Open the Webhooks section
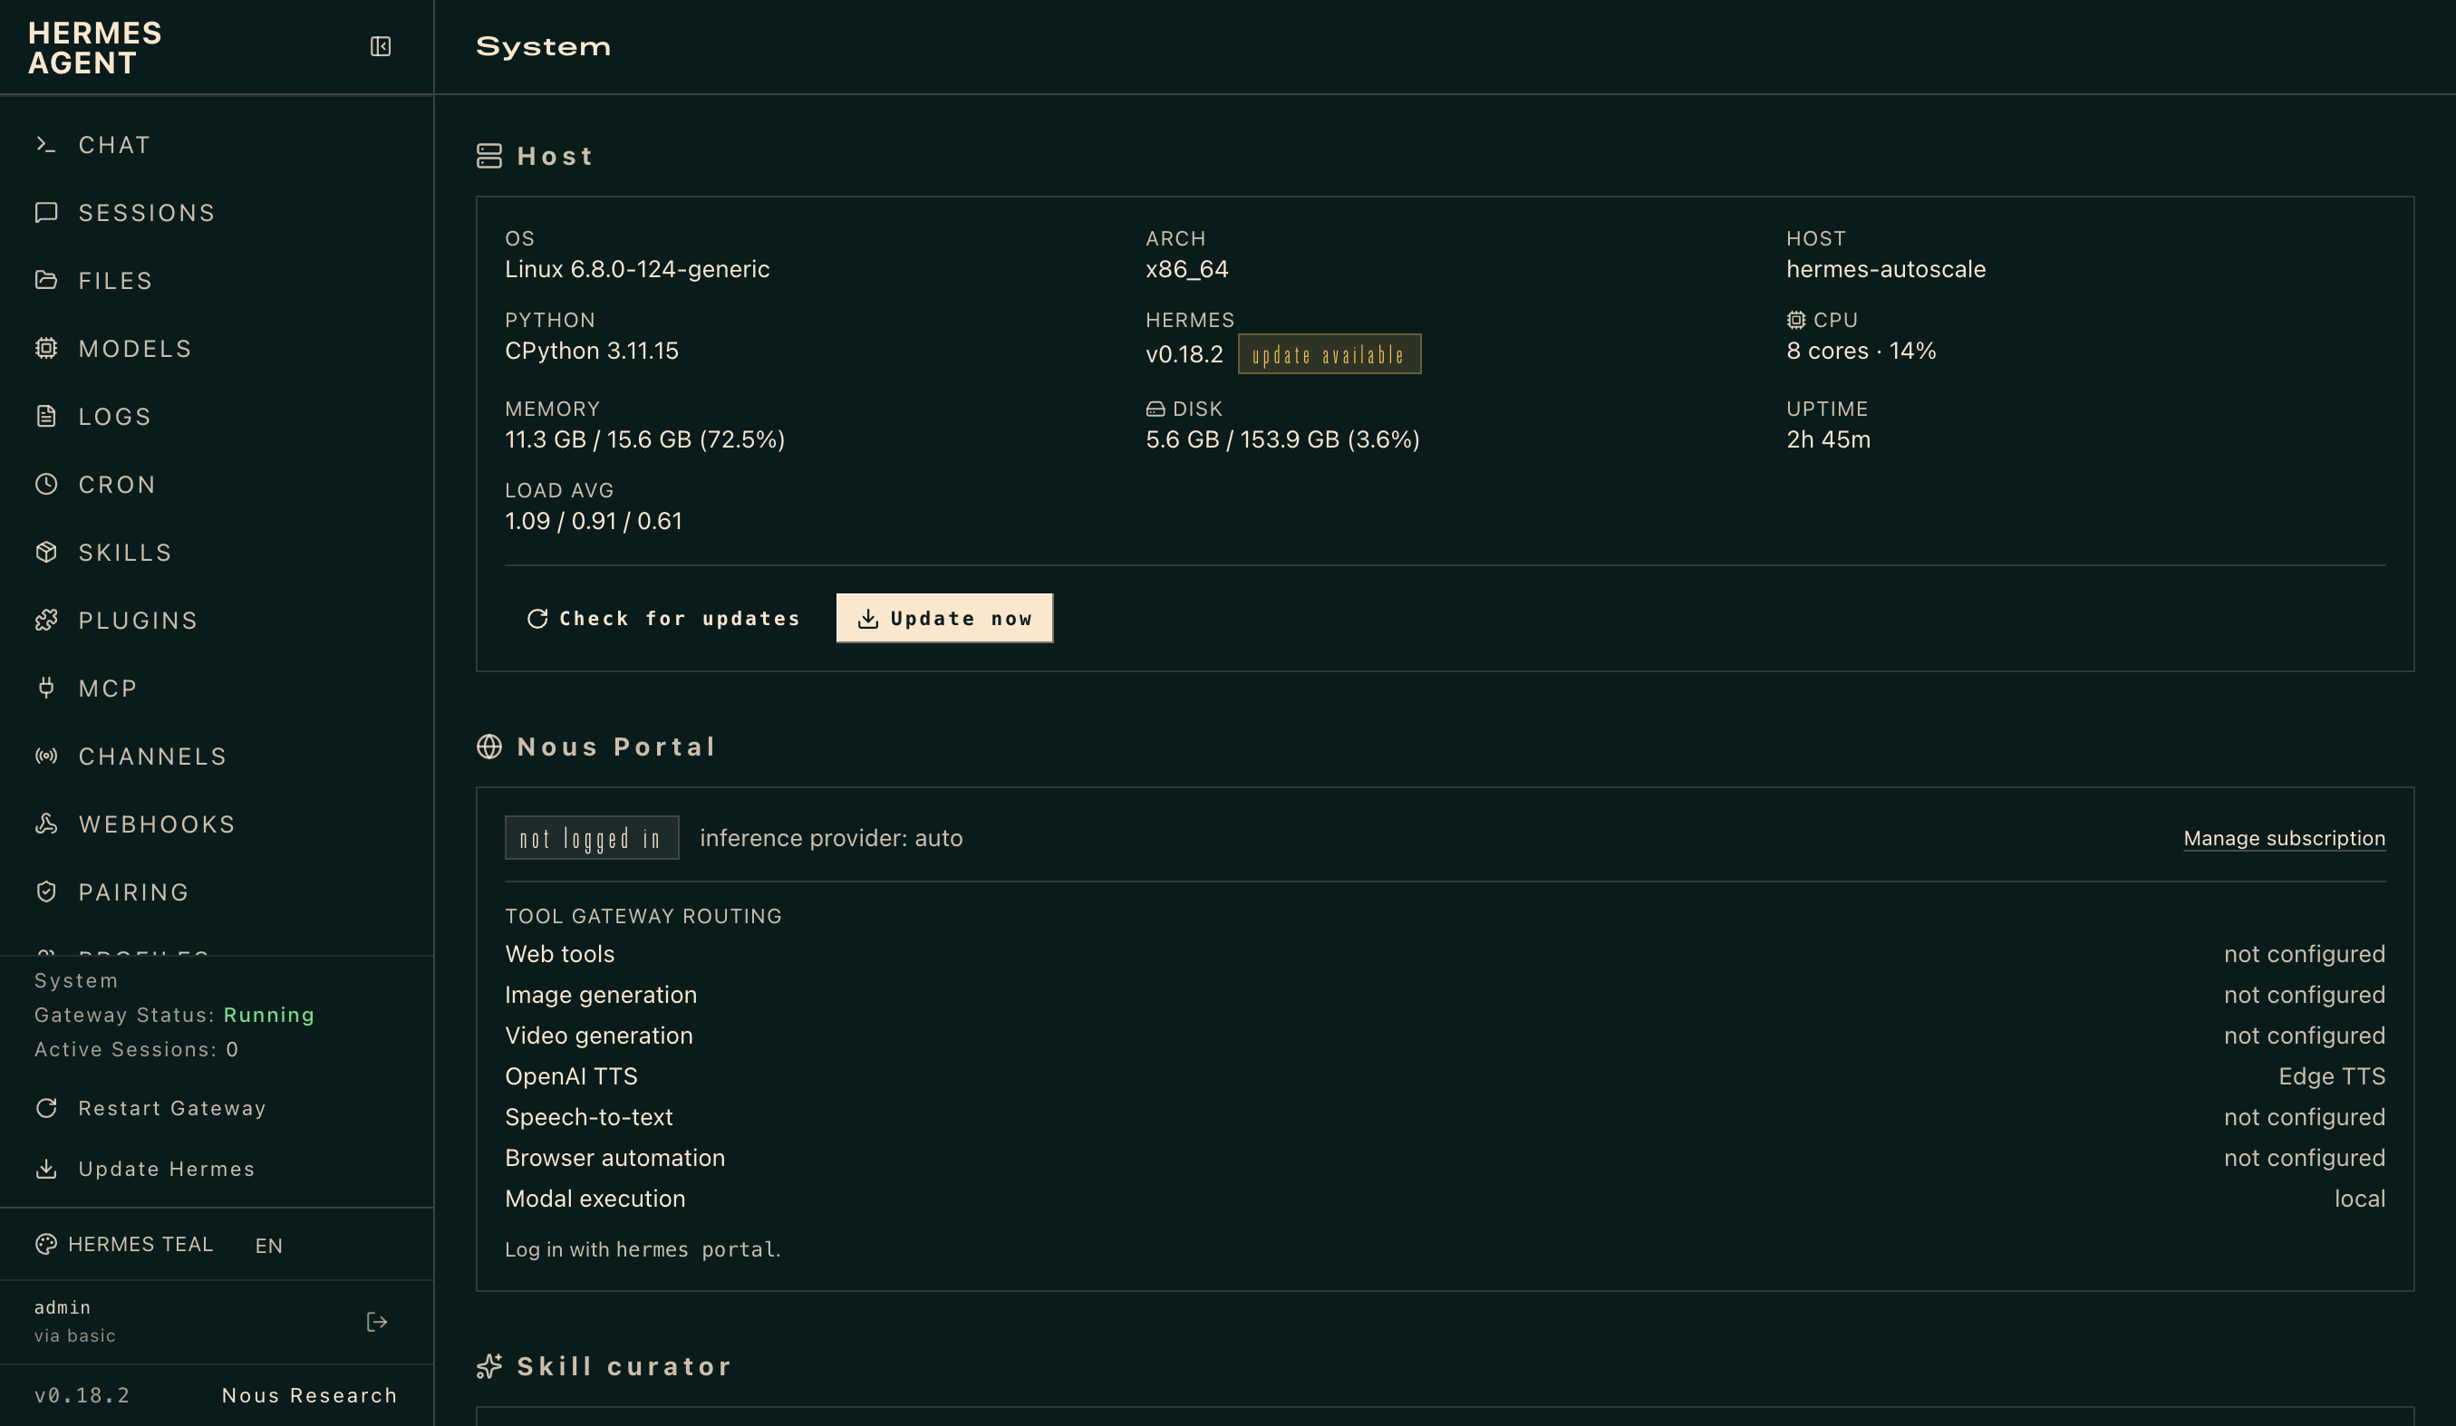The width and height of the screenshot is (2456, 1426). click(217, 824)
